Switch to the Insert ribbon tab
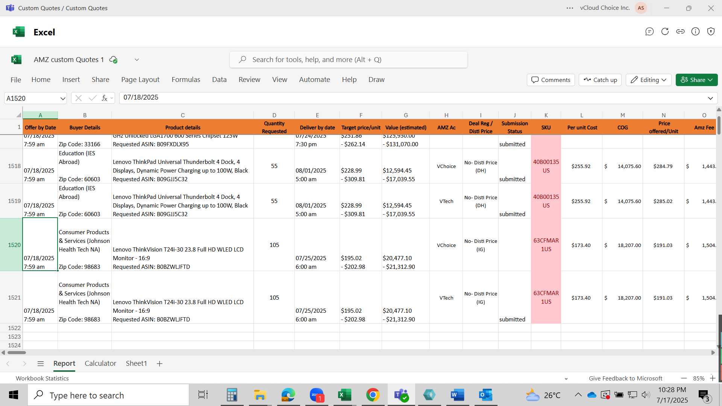 click(71, 80)
